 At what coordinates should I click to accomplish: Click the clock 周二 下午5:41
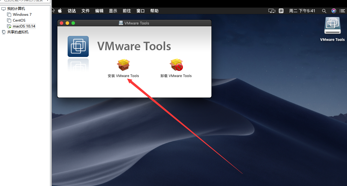point(302,11)
